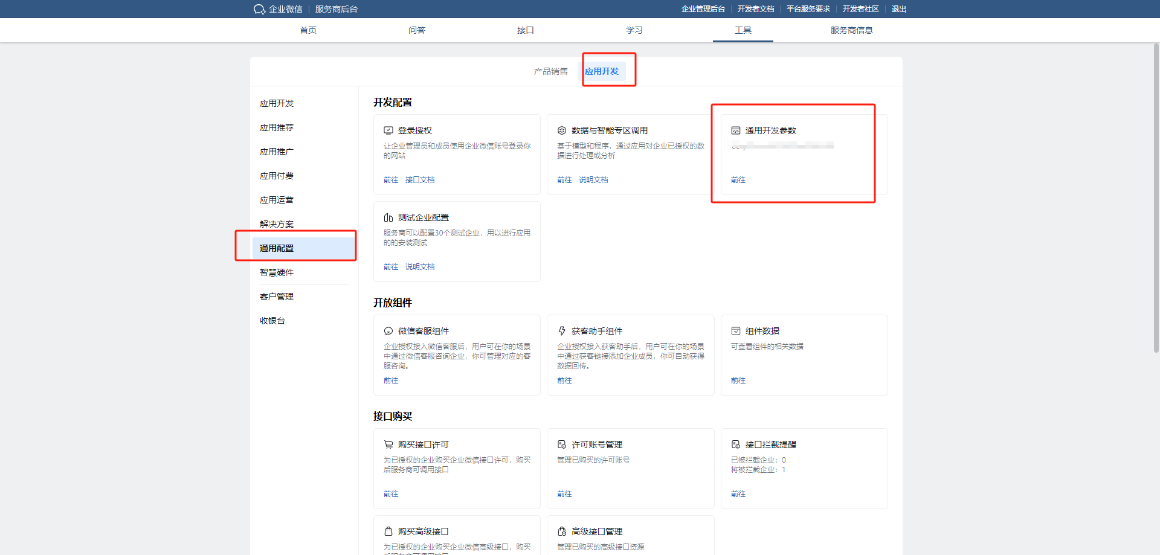Click the 微信客服组件 chat bubble icon
The width and height of the screenshot is (1160, 555).
point(388,331)
